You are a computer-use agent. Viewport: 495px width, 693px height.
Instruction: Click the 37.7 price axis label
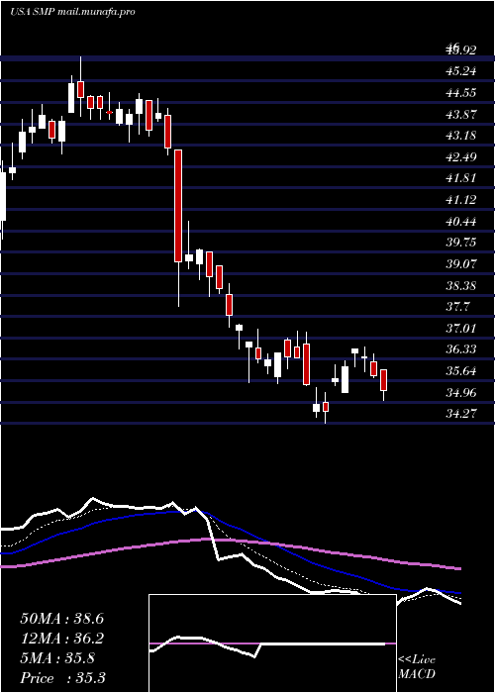(457, 306)
